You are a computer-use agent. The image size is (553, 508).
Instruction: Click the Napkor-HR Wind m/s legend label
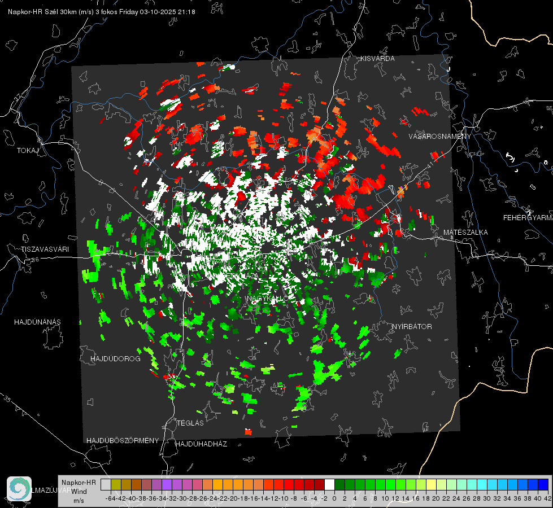tap(79, 491)
